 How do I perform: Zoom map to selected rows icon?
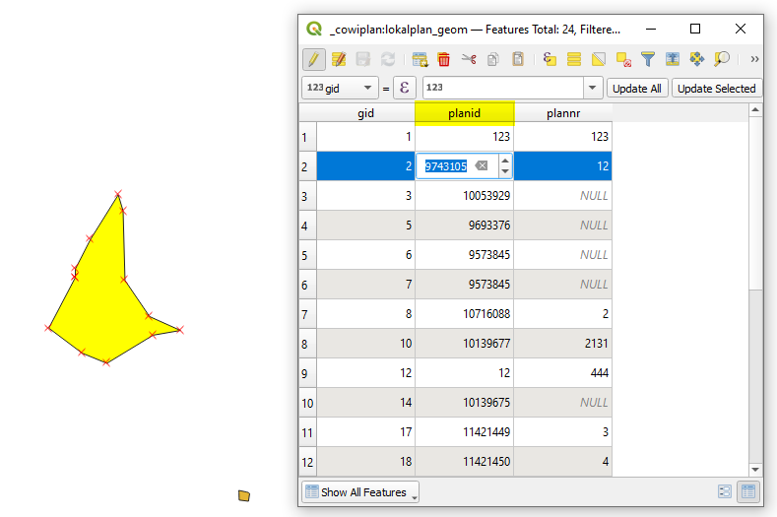pos(722,59)
